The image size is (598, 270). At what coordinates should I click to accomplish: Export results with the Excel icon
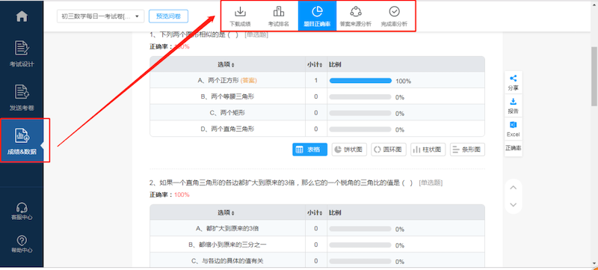point(514,129)
